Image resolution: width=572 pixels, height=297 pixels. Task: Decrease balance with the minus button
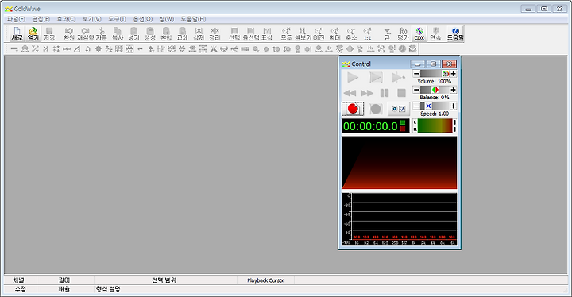click(x=416, y=90)
